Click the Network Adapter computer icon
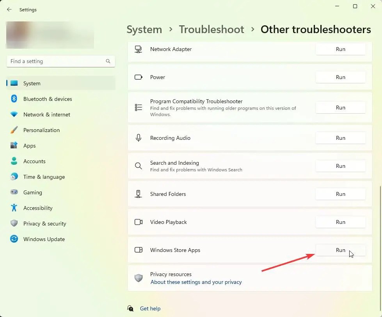The image size is (382, 317). coord(139,49)
